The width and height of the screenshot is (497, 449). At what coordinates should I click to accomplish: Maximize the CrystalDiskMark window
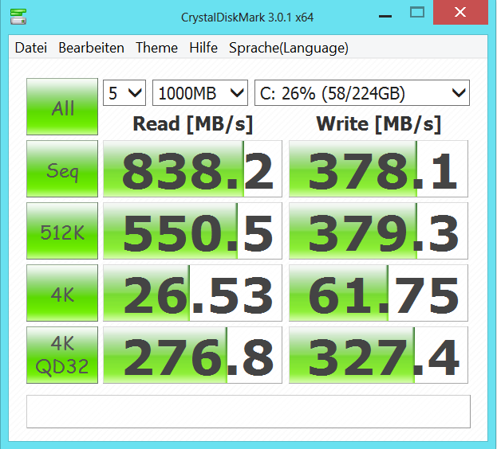[x=416, y=13]
